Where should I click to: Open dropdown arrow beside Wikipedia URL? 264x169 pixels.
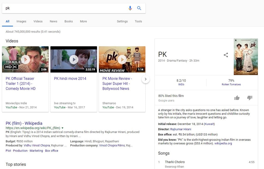(x=63, y=128)
